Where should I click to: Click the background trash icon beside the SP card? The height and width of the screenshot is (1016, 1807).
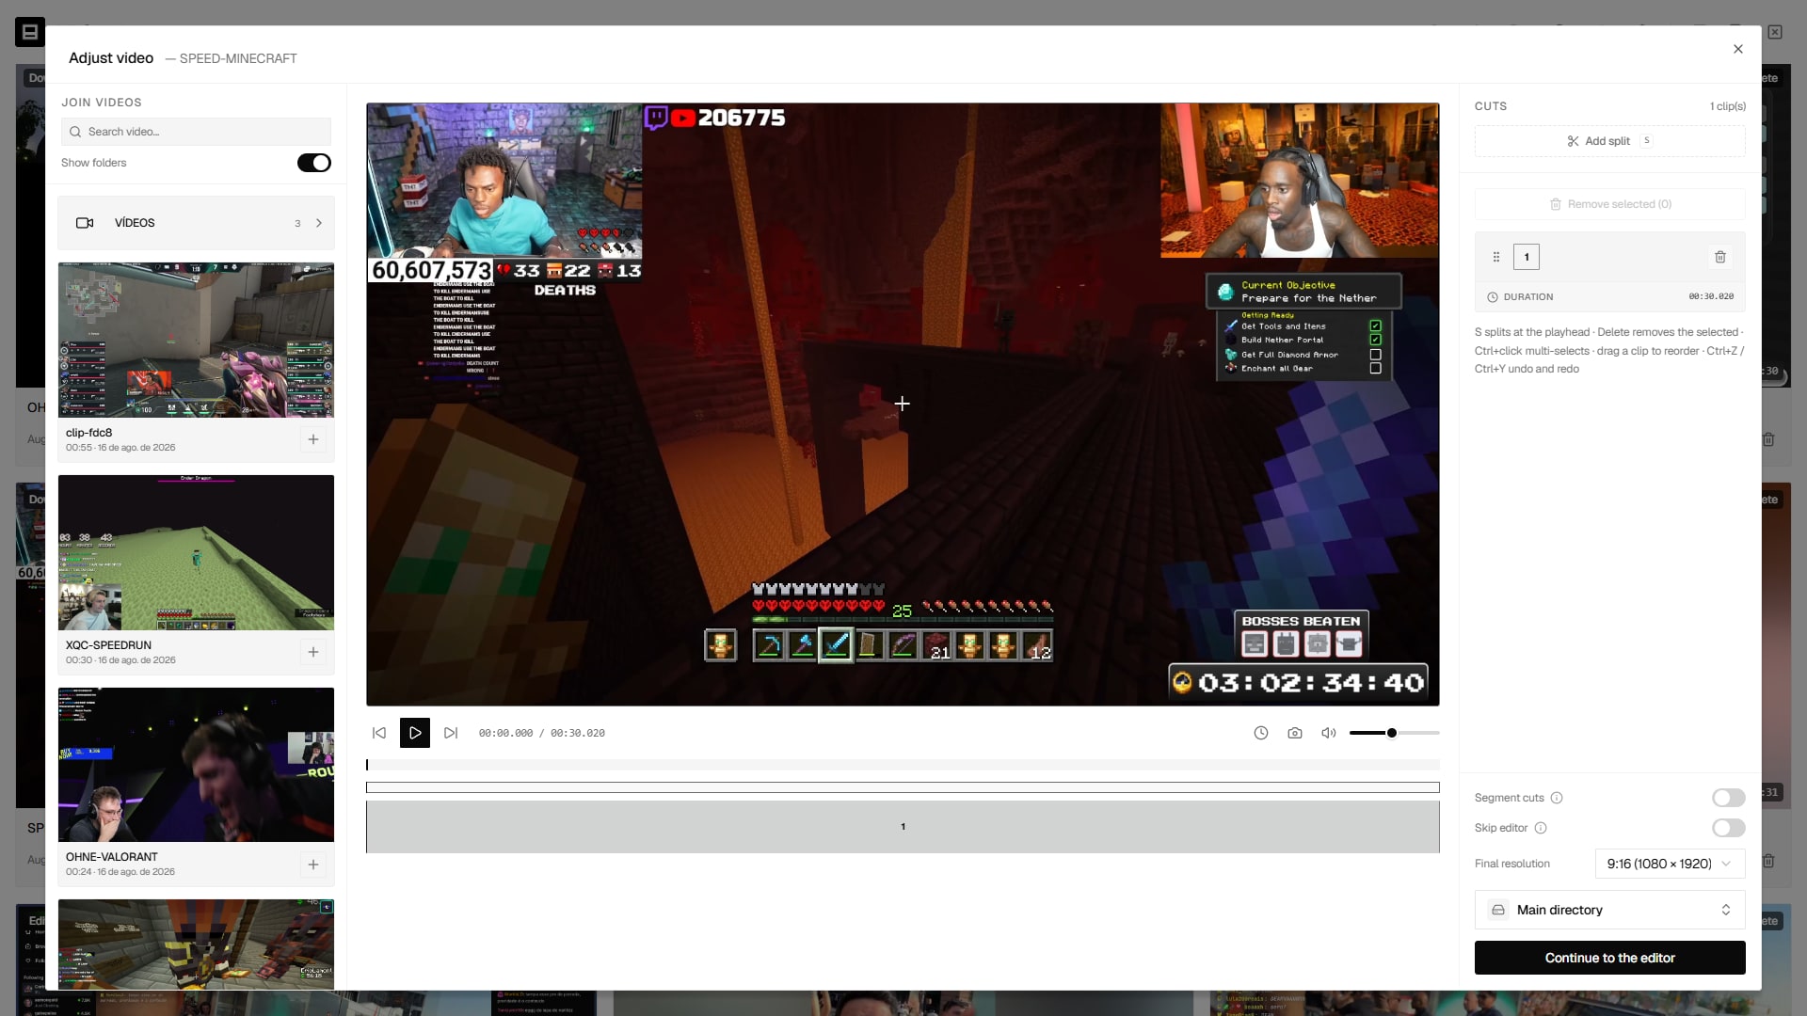tap(1768, 860)
